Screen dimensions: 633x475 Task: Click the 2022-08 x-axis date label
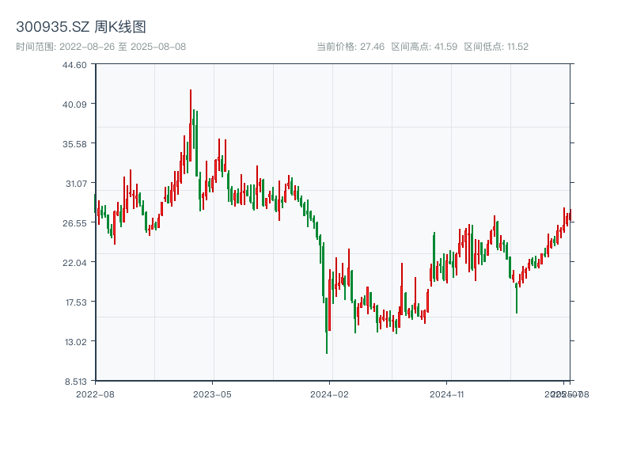click(x=95, y=393)
